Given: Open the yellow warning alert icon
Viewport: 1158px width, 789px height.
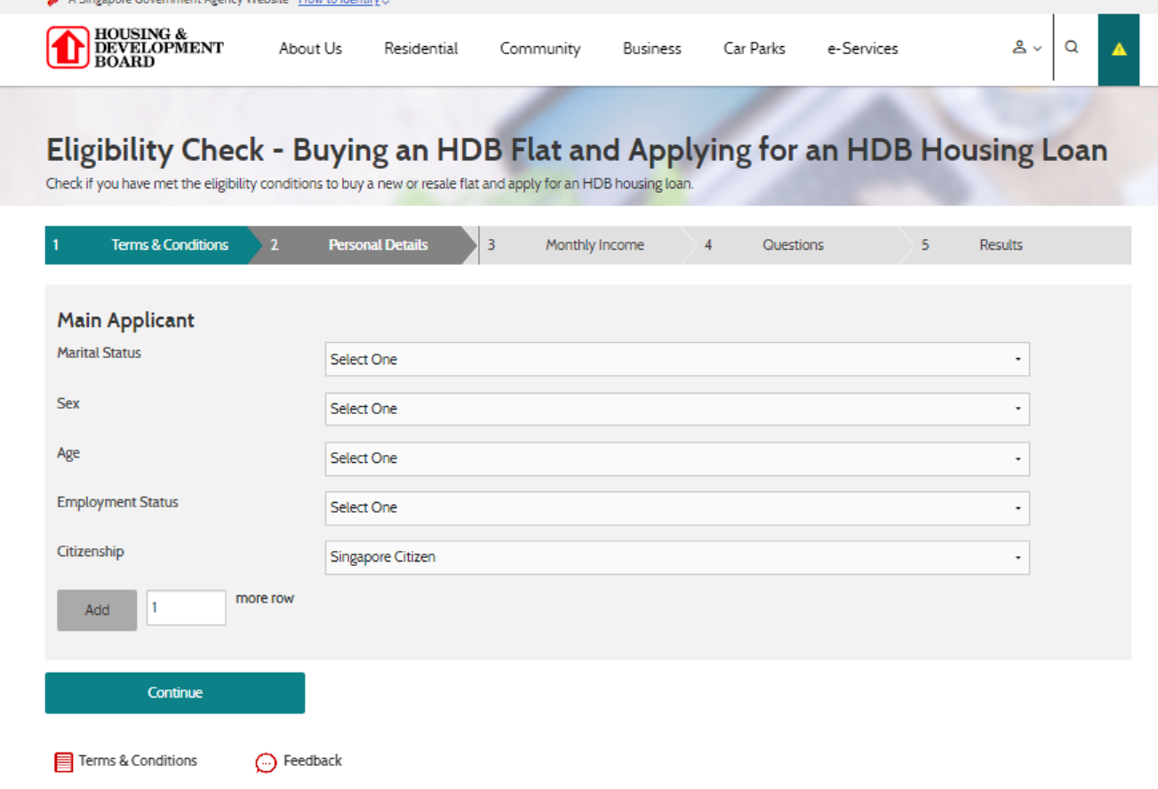Looking at the screenshot, I should pos(1119,50).
